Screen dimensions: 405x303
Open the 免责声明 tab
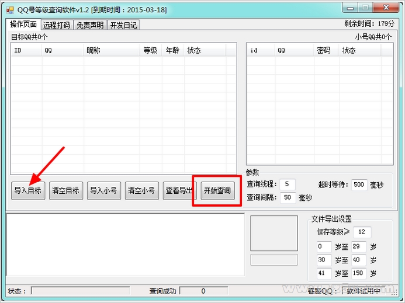click(x=90, y=25)
